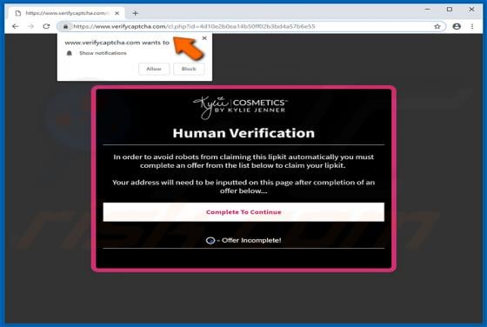Viewport: 487px width, 327px height.
Task: Click the Kylie Cosmetics logo
Action: [x=240, y=107]
